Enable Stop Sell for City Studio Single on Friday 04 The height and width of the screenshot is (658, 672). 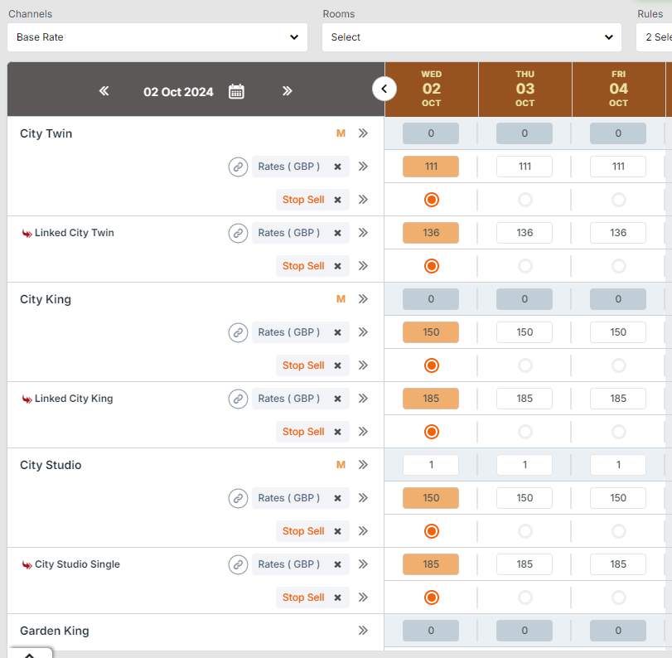[618, 598]
